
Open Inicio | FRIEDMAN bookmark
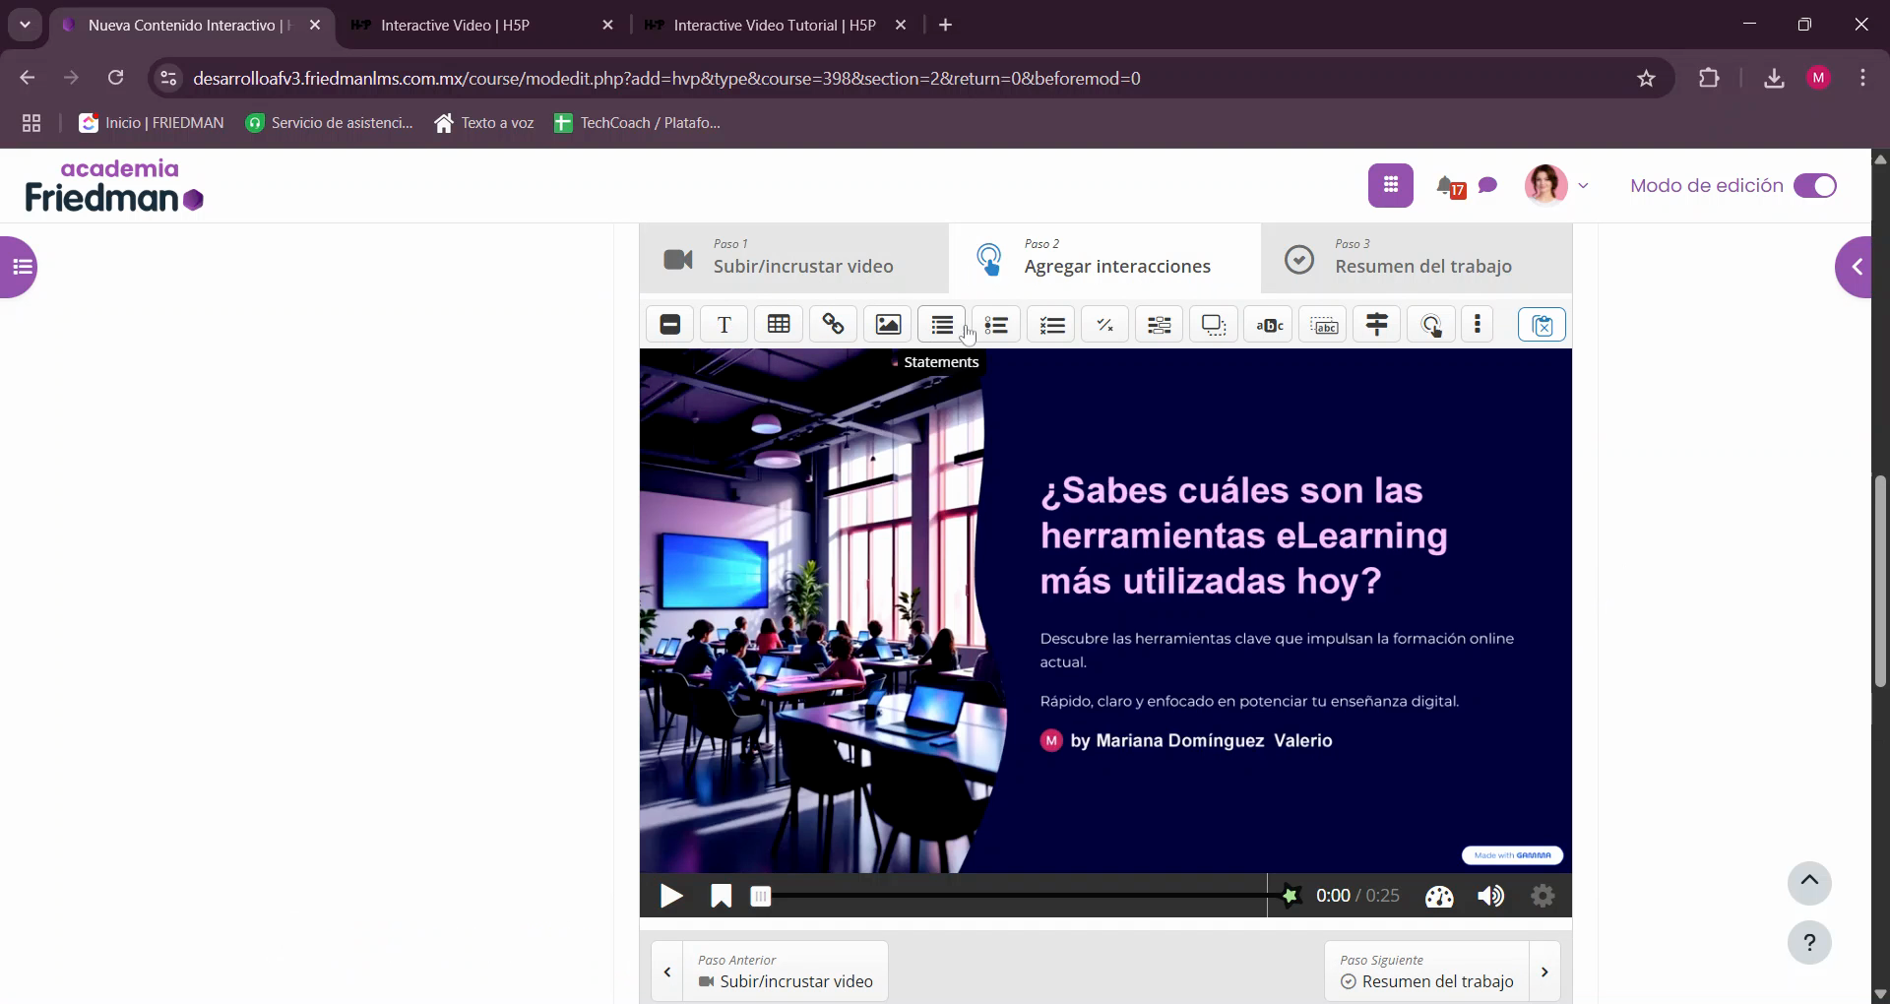[x=152, y=123]
